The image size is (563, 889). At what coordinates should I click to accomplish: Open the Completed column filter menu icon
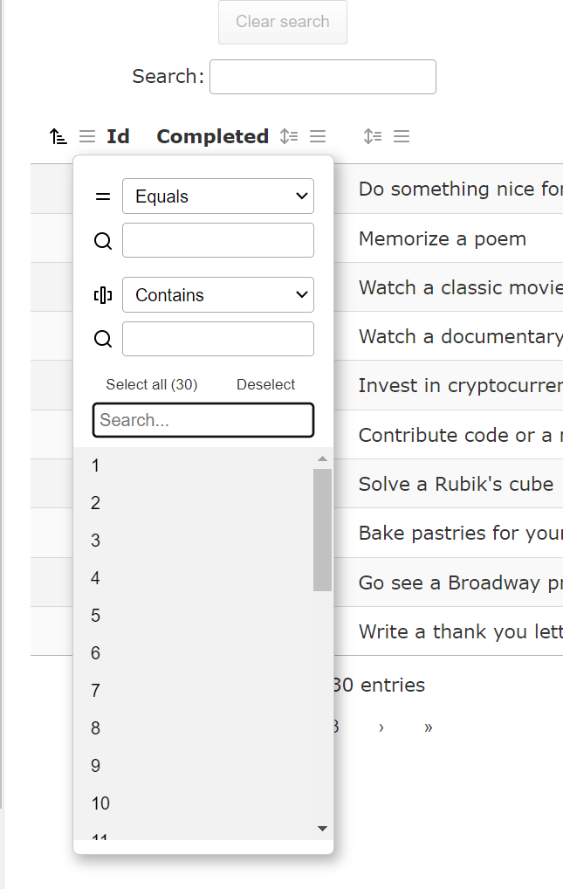(318, 136)
